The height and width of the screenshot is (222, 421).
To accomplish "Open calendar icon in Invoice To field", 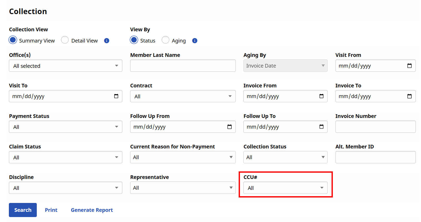I will (x=409, y=96).
